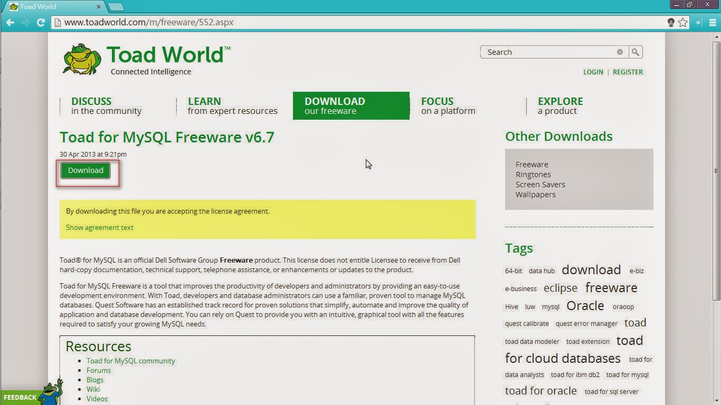Open the Toad for MySQL community link
This screenshot has width=721, height=405.
[131, 361]
